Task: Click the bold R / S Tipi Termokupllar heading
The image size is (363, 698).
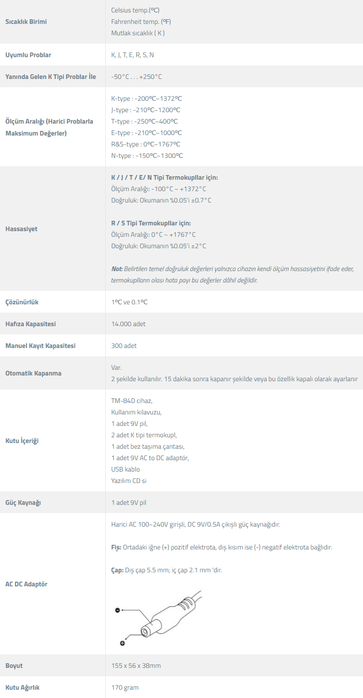Action: 151,223
